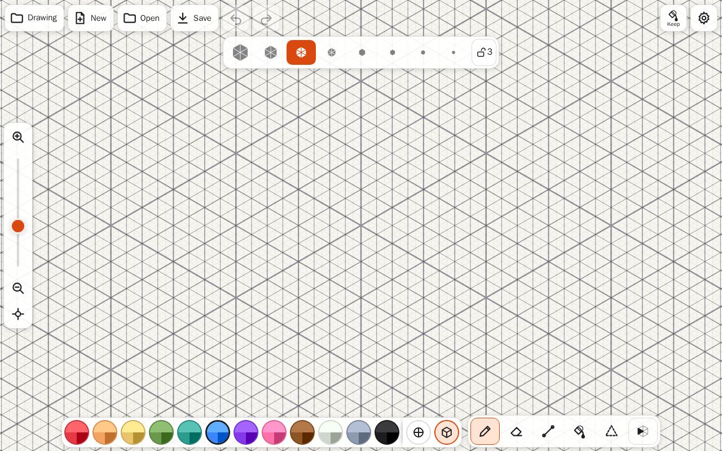
Task: Toggle the lock level 3 button
Action: [484, 52]
